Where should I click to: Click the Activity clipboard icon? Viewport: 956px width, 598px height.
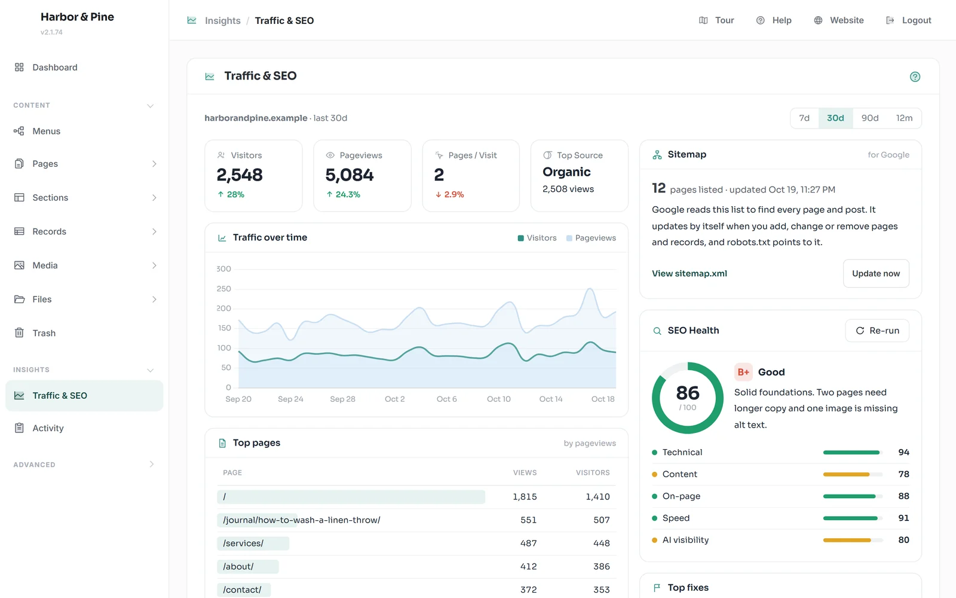[x=19, y=428]
